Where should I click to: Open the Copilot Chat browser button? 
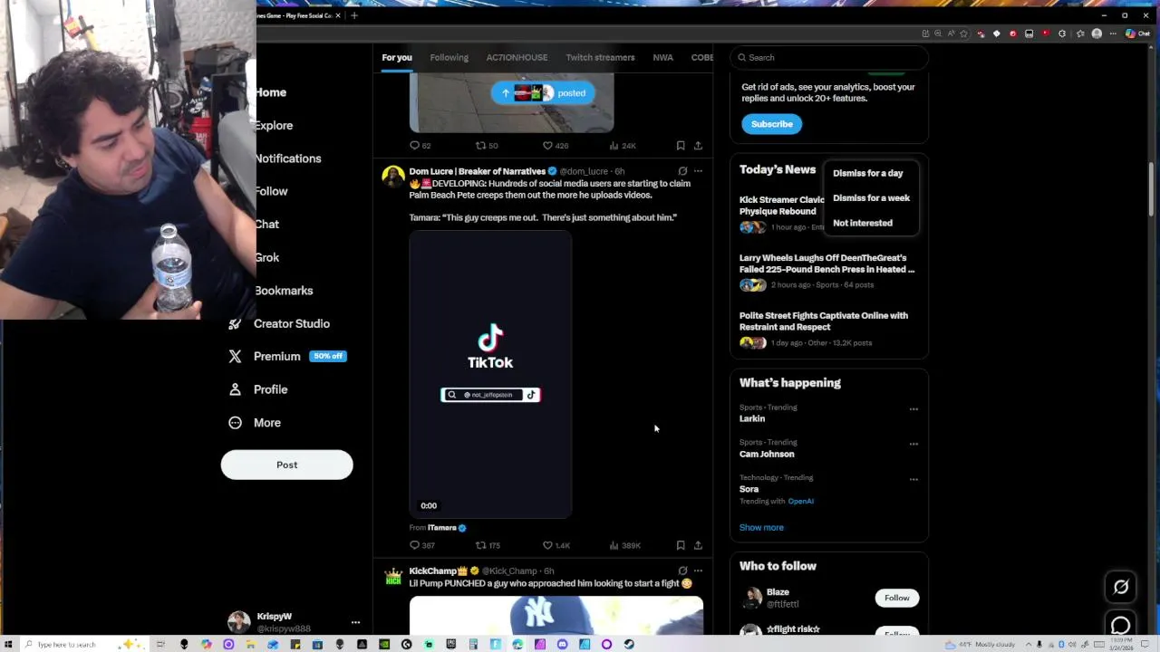[x=1137, y=34]
